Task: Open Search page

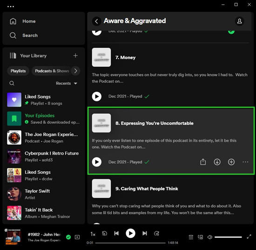Action: 30,35
